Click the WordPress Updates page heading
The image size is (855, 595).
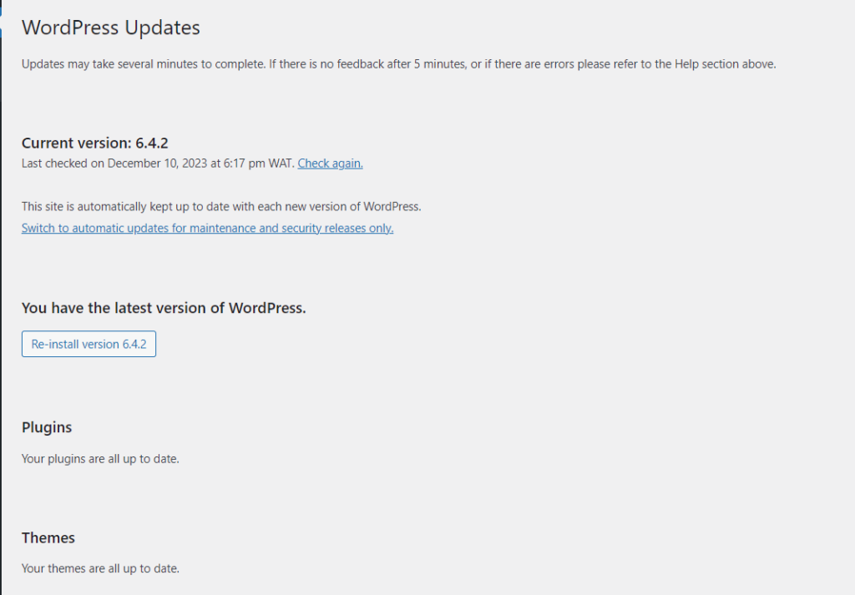coord(110,28)
